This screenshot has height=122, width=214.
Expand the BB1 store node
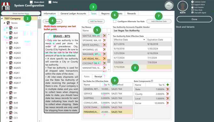click(x=7, y=88)
